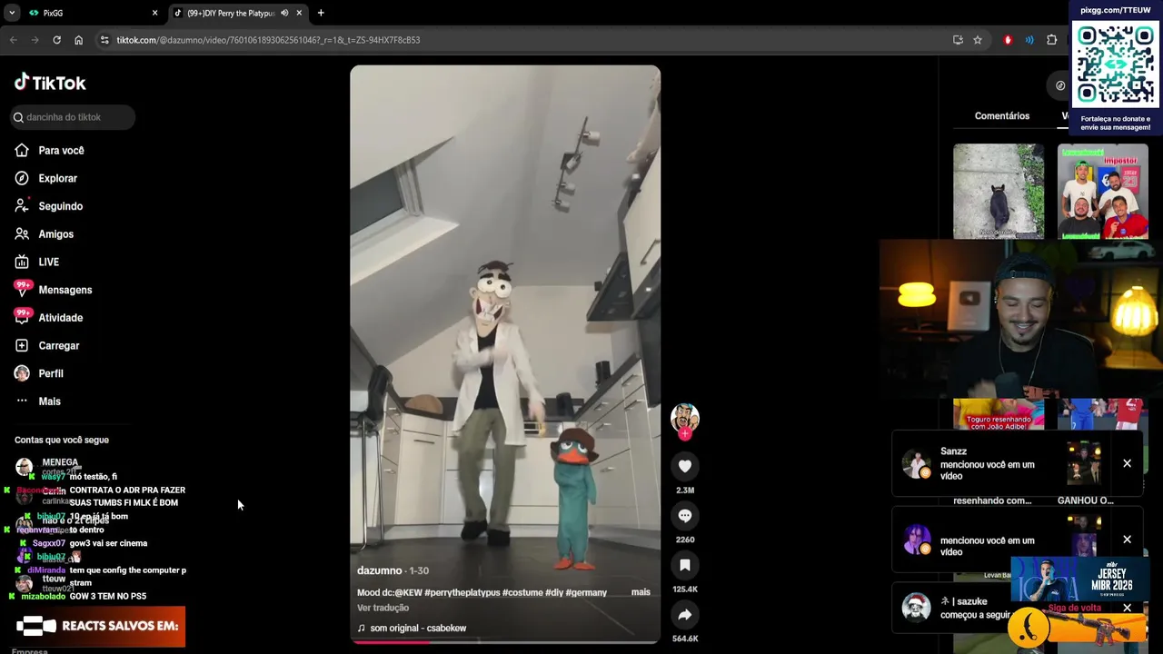
Task: Open the red shield extension icon
Action: (x=1008, y=40)
